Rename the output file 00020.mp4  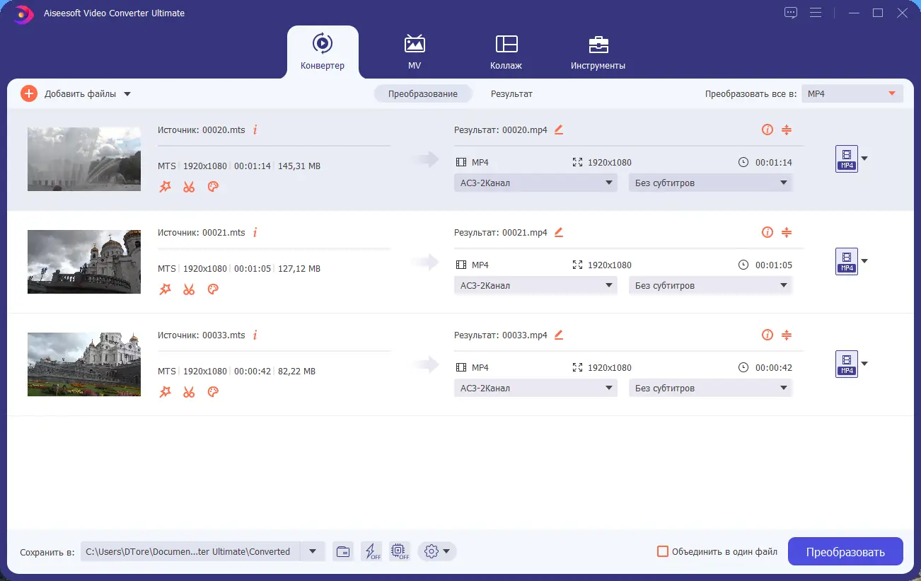click(x=559, y=130)
